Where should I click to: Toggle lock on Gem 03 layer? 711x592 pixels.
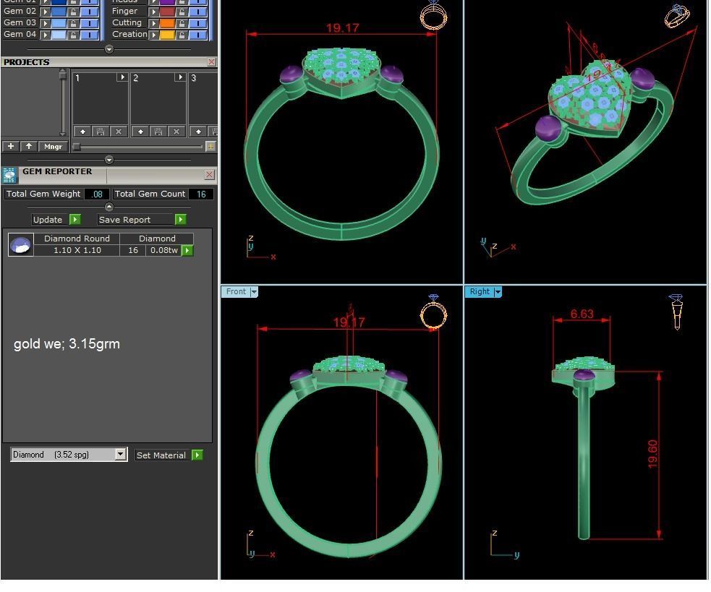click(73, 23)
